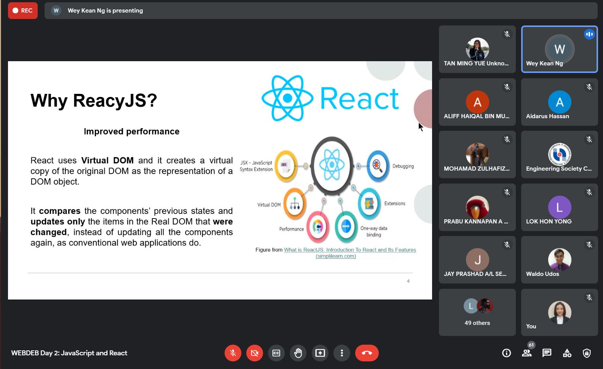Image resolution: width=603 pixels, height=369 pixels.
Task: Click 'WEBDEB Day 2: JavaScript and React' title
Action: (69, 353)
